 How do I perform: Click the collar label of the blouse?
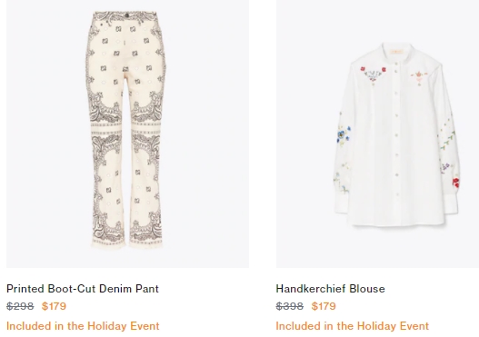(x=396, y=52)
